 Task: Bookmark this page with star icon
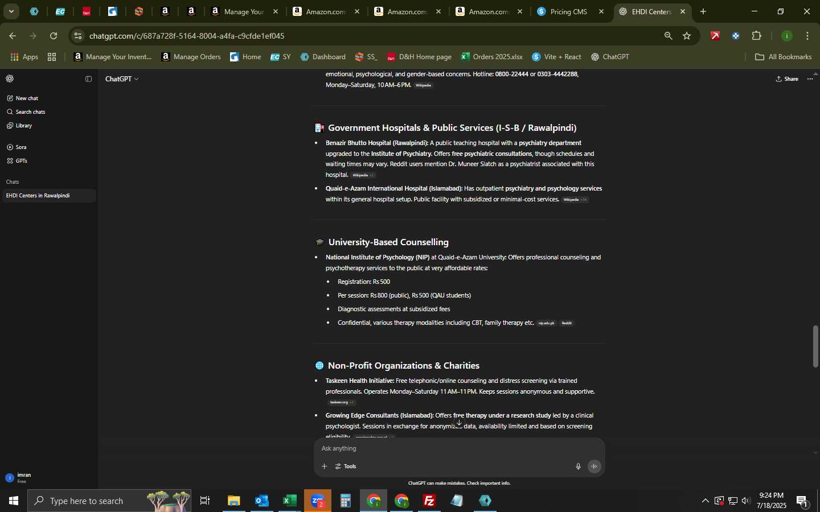coord(687,36)
